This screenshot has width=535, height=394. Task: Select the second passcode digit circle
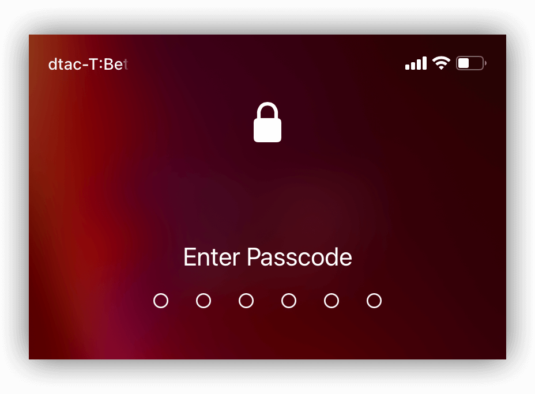[x=204, y=301]
